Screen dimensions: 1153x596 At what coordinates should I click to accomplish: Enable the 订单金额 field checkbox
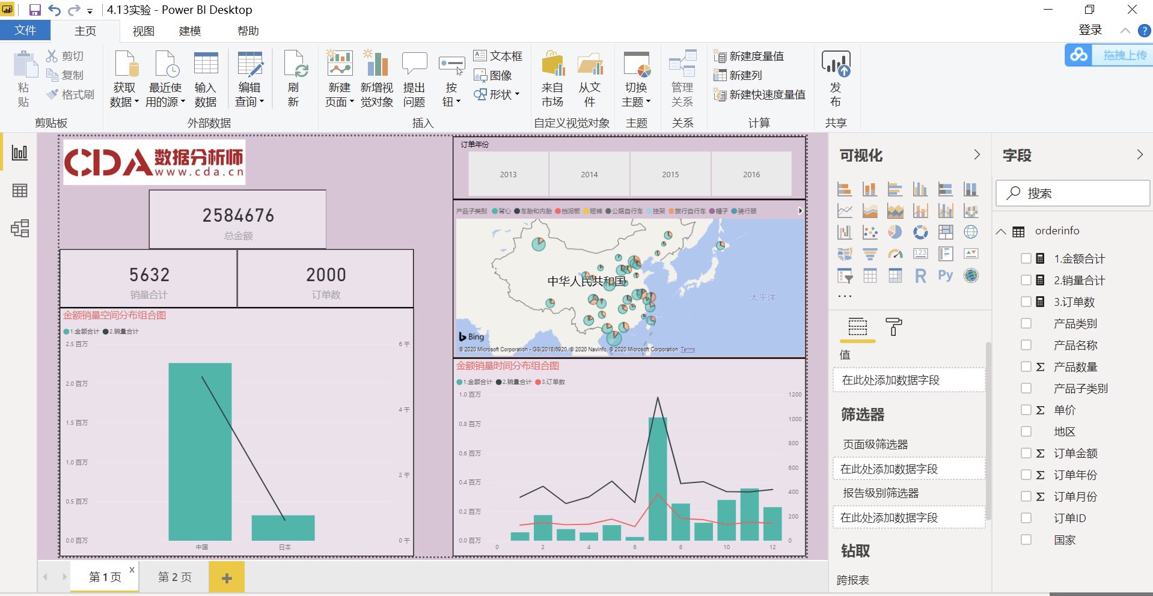coord(1026,454)
